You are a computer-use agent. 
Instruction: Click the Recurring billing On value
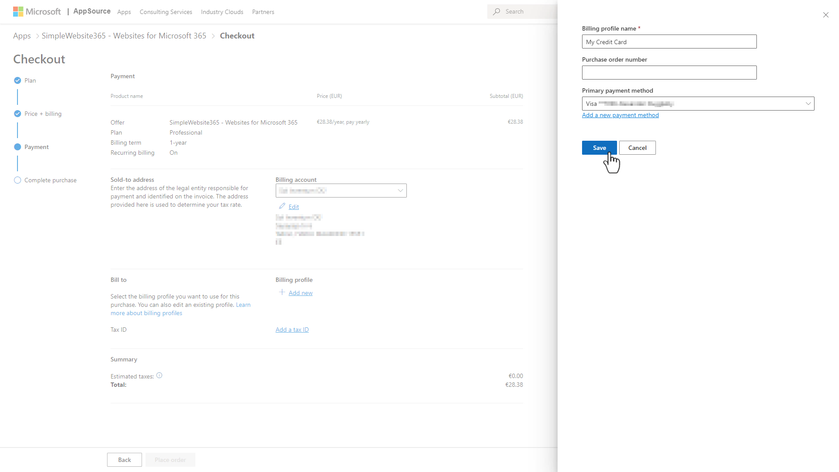173,153
